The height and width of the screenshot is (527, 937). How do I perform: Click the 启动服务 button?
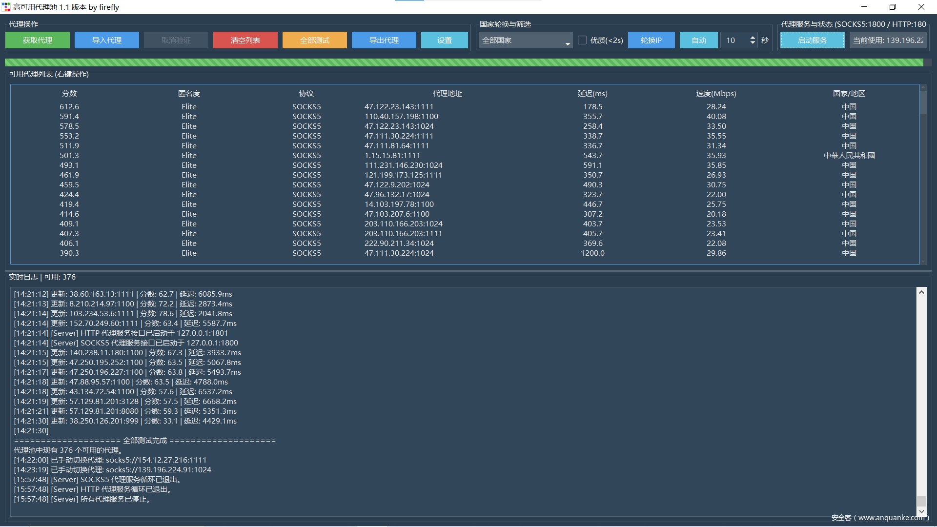click(x=812, y=41)
